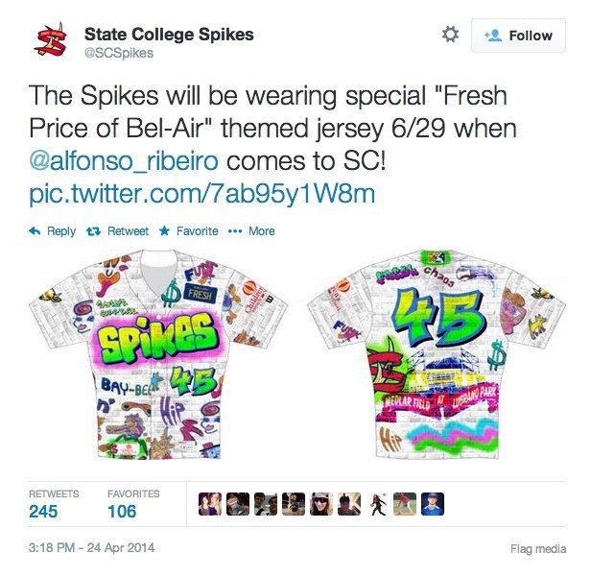The height and width of the screenshot is (577, 591).
Task: Click the Follow button
Action: point(518,36)
